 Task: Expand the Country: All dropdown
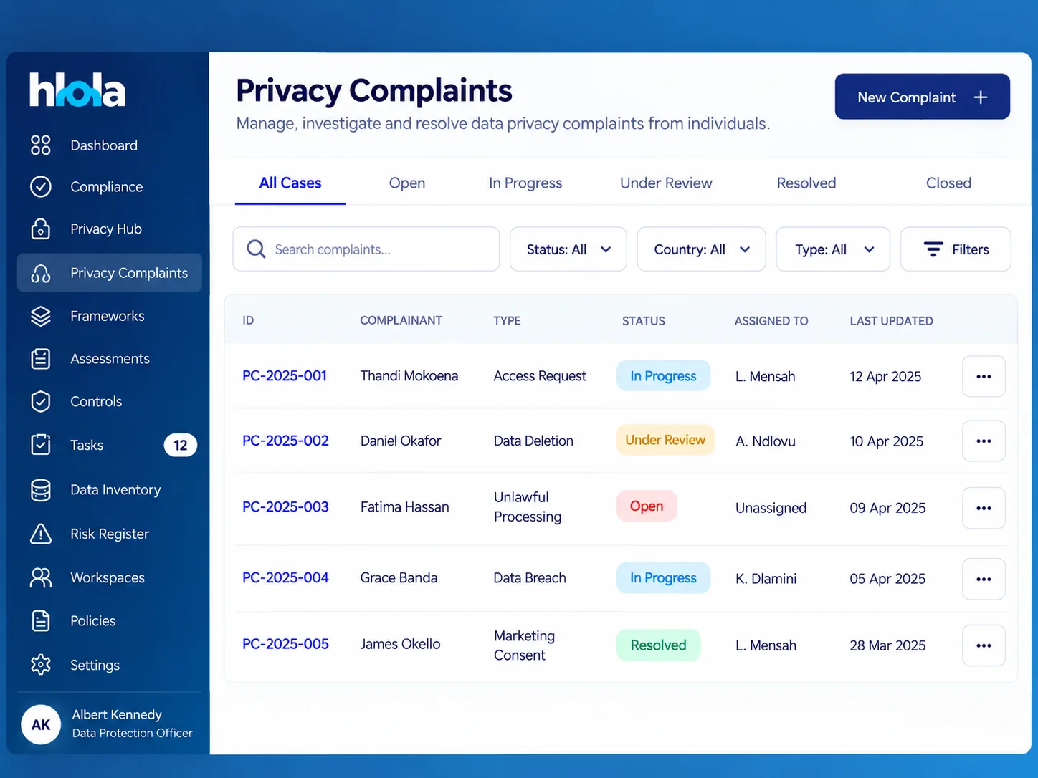click(701, 249)
